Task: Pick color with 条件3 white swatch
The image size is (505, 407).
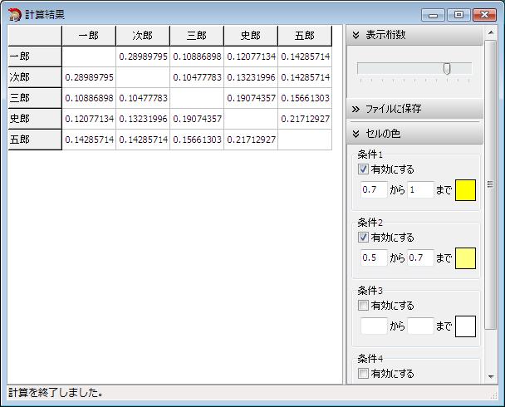Action: pos(465,326)
